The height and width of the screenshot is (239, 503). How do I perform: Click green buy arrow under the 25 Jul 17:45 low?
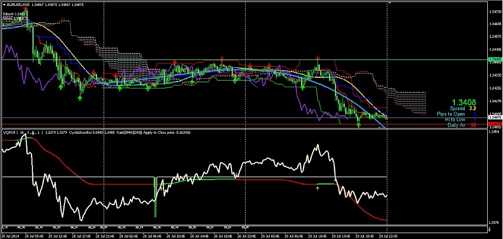pyautogui.click(x=81, y=98)
